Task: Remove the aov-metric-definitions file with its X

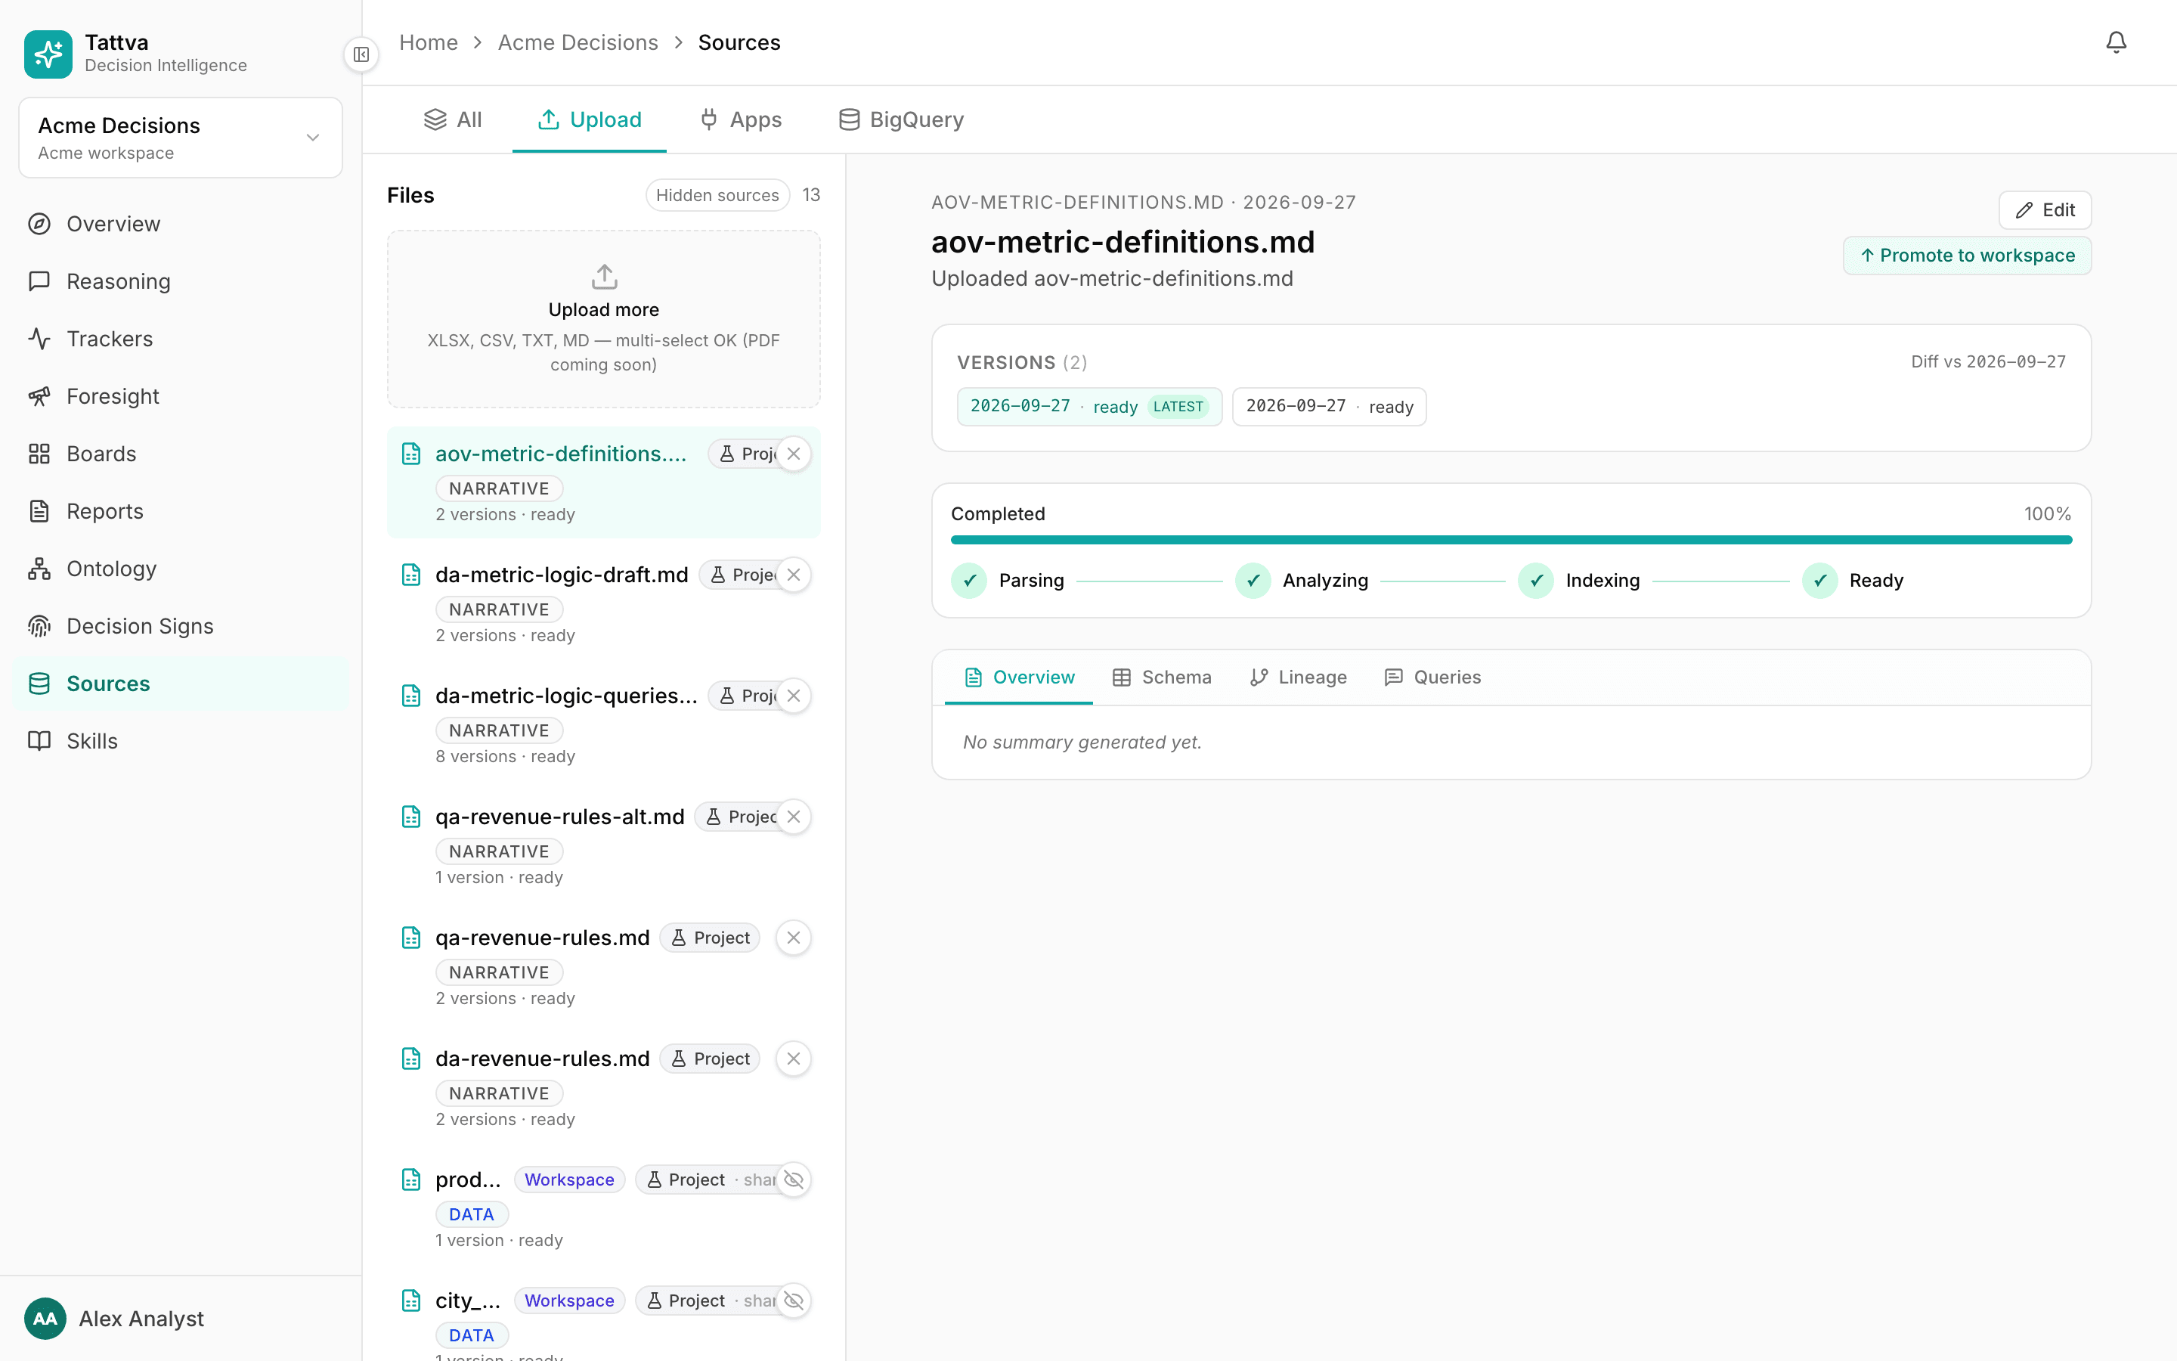Action: click(794, 454)
